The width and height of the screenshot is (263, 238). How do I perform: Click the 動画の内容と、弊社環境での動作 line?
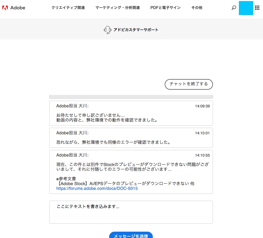click(x=107, y=120)
